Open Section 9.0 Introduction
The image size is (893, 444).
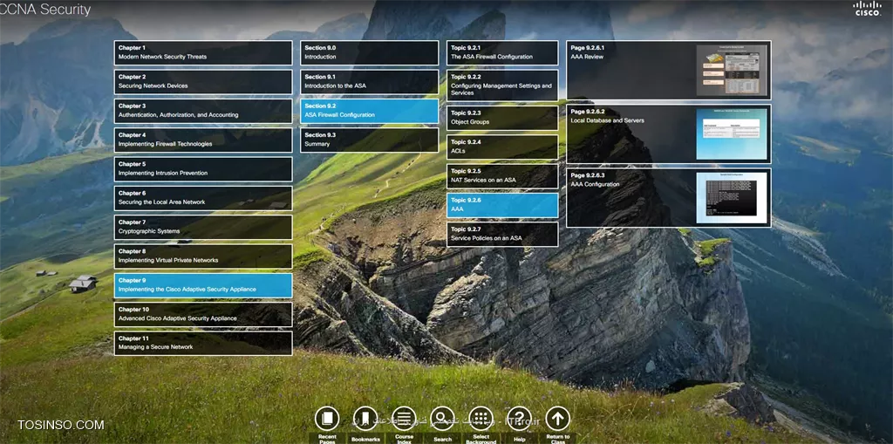click(370, 52)
